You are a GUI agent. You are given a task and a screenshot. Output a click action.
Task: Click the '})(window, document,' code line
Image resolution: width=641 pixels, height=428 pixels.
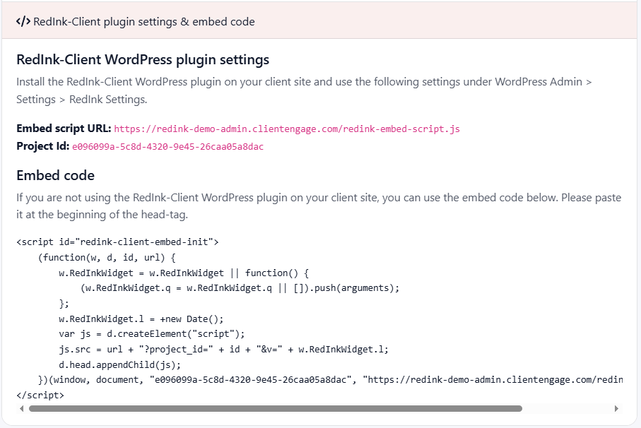click(330, 380)
